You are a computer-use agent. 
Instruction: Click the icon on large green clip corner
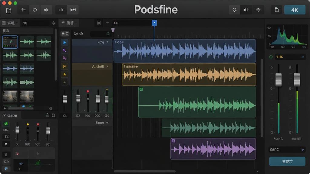click(141, 89)
